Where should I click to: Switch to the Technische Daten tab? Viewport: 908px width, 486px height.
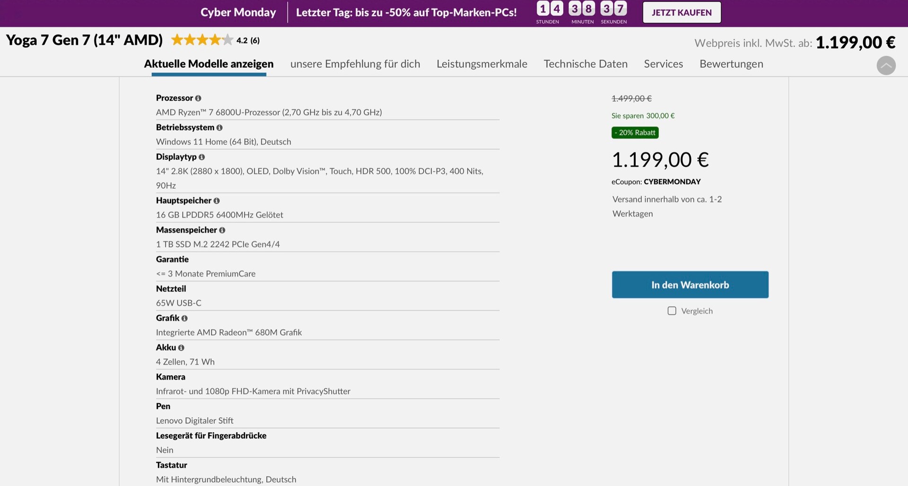[x=585, y=64]
